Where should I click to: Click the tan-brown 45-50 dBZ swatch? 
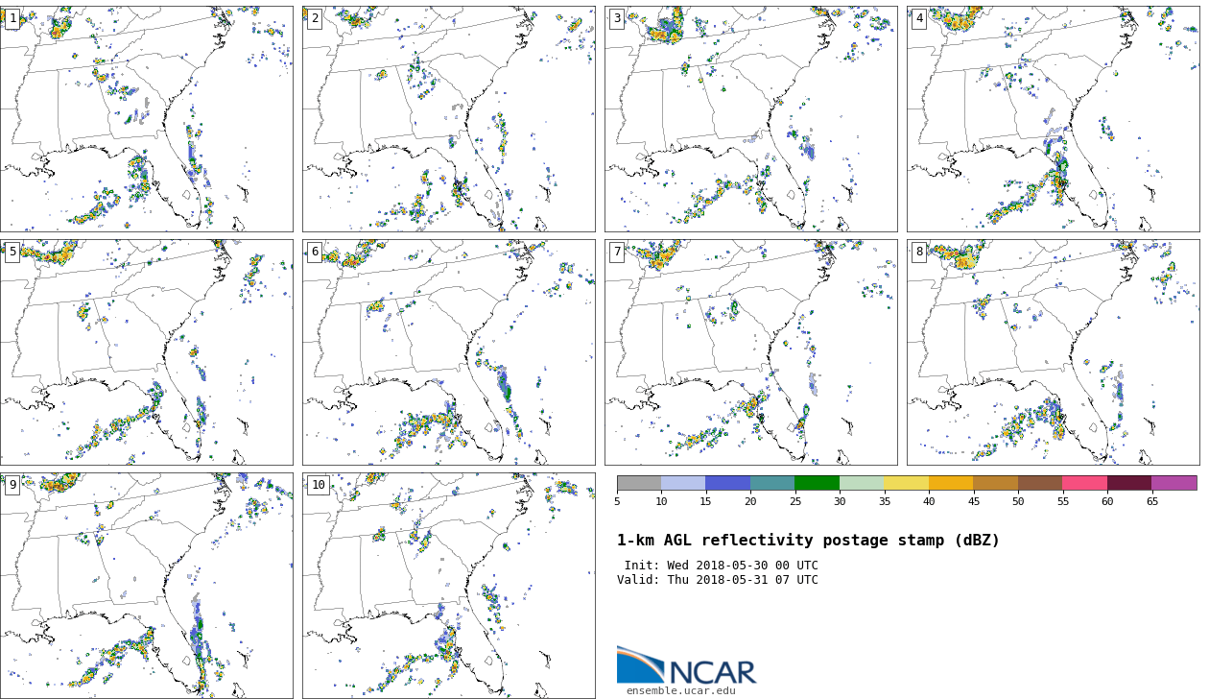(996, 483)
